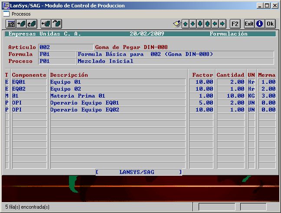Click the Ok button
This screenshot has width=281, height=213.
(x=270, y=24)
